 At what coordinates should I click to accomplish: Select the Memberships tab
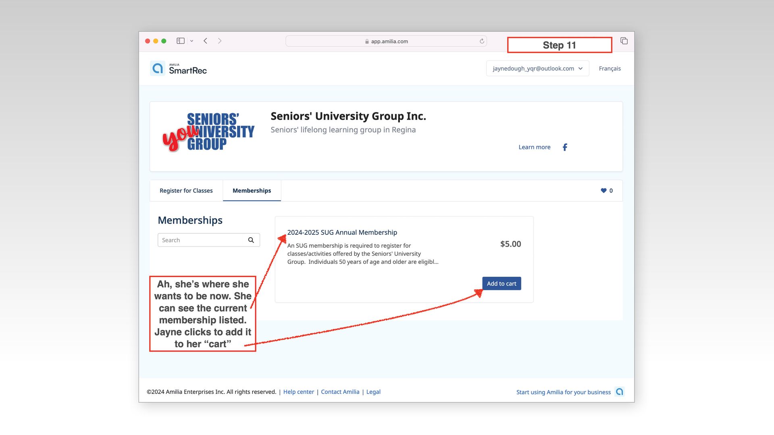click(252, 191)
